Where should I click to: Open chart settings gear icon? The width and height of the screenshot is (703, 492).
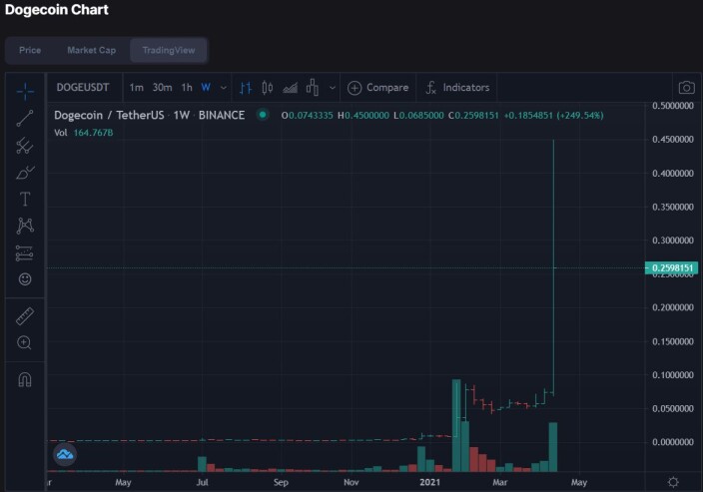673,482
